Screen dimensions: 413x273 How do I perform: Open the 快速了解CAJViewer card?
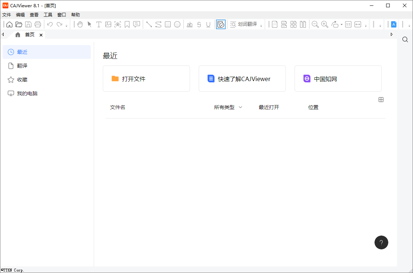[x=242, y=79]
